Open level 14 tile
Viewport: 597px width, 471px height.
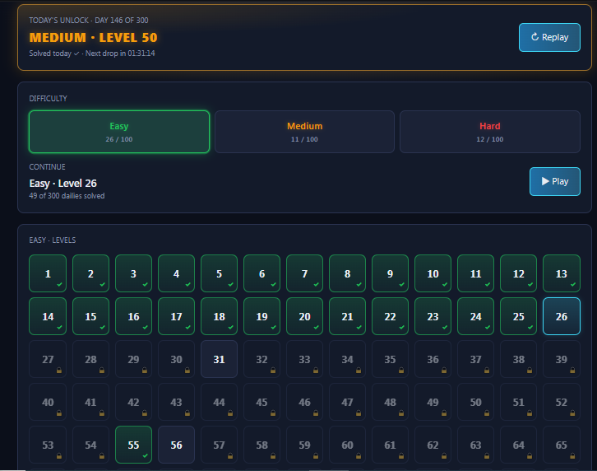click(x=48, y=316)
